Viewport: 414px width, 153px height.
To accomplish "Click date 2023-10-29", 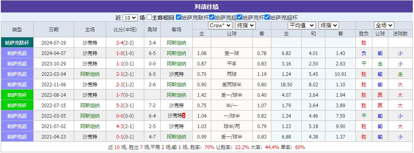I will (x=54, y=63).
